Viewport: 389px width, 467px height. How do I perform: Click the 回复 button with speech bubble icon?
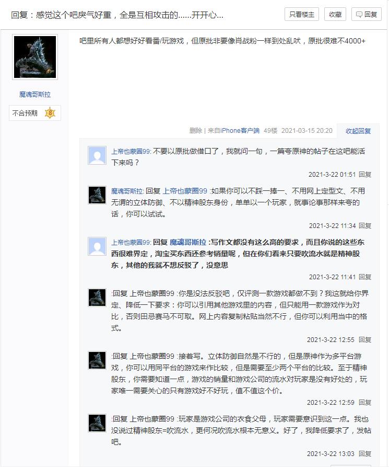point(367,14)
